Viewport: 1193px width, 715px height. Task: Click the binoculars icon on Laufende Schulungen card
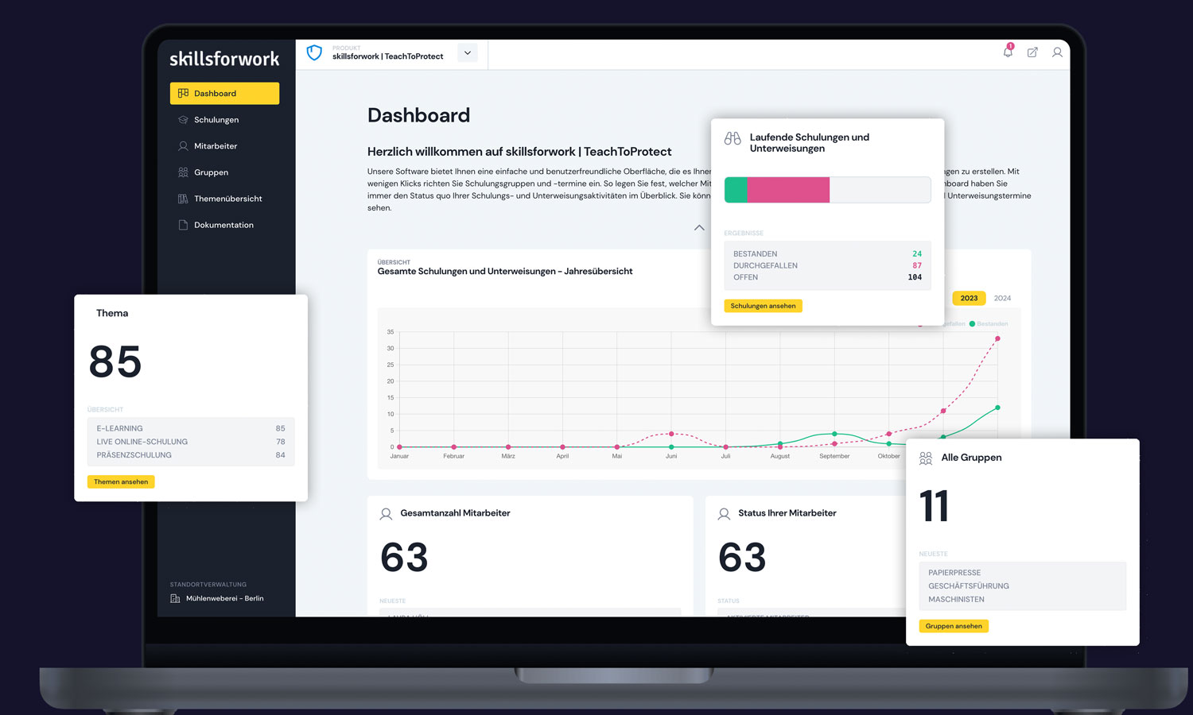731,137
